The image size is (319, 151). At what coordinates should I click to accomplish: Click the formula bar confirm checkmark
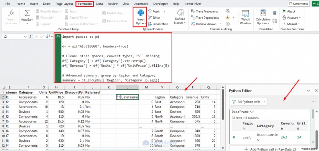click(x=42, y=37)
